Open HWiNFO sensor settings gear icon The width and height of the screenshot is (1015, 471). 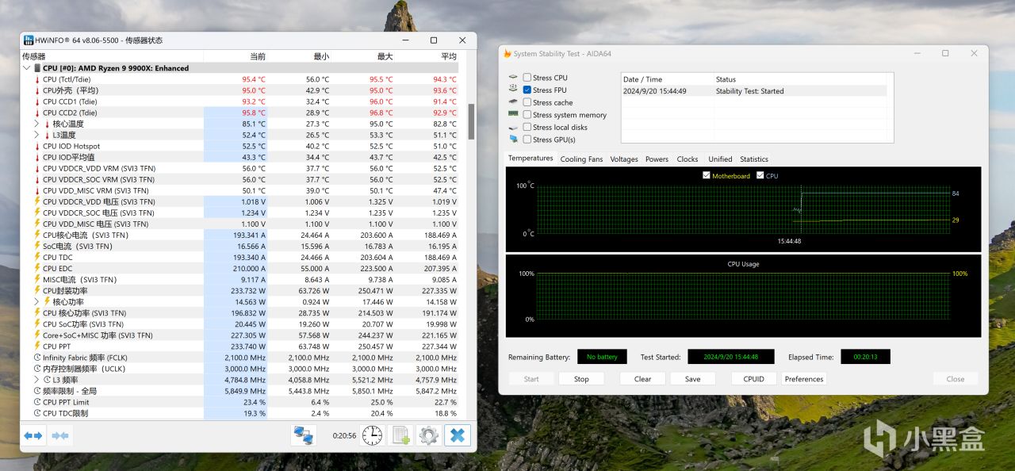point(429,435)
